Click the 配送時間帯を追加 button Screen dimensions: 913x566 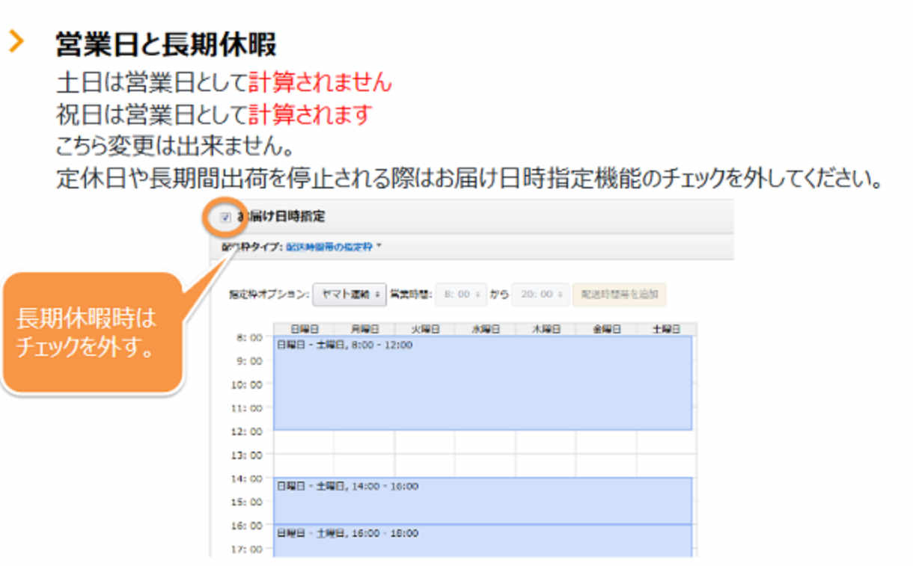click(619, 295)
